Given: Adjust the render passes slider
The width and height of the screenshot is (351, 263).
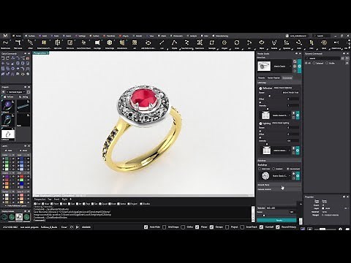Looking at the screenshot, I should pos(264,216).
